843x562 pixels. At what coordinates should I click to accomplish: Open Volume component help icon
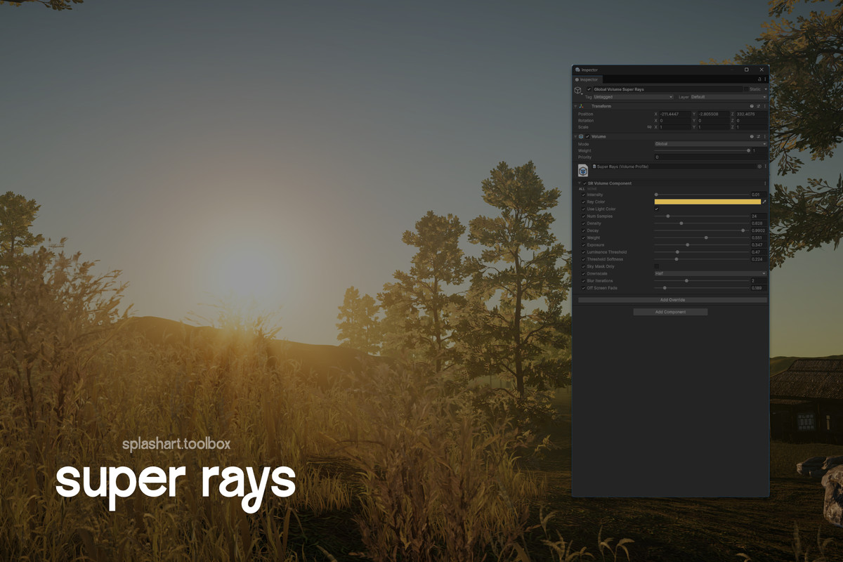coord(752,136)
